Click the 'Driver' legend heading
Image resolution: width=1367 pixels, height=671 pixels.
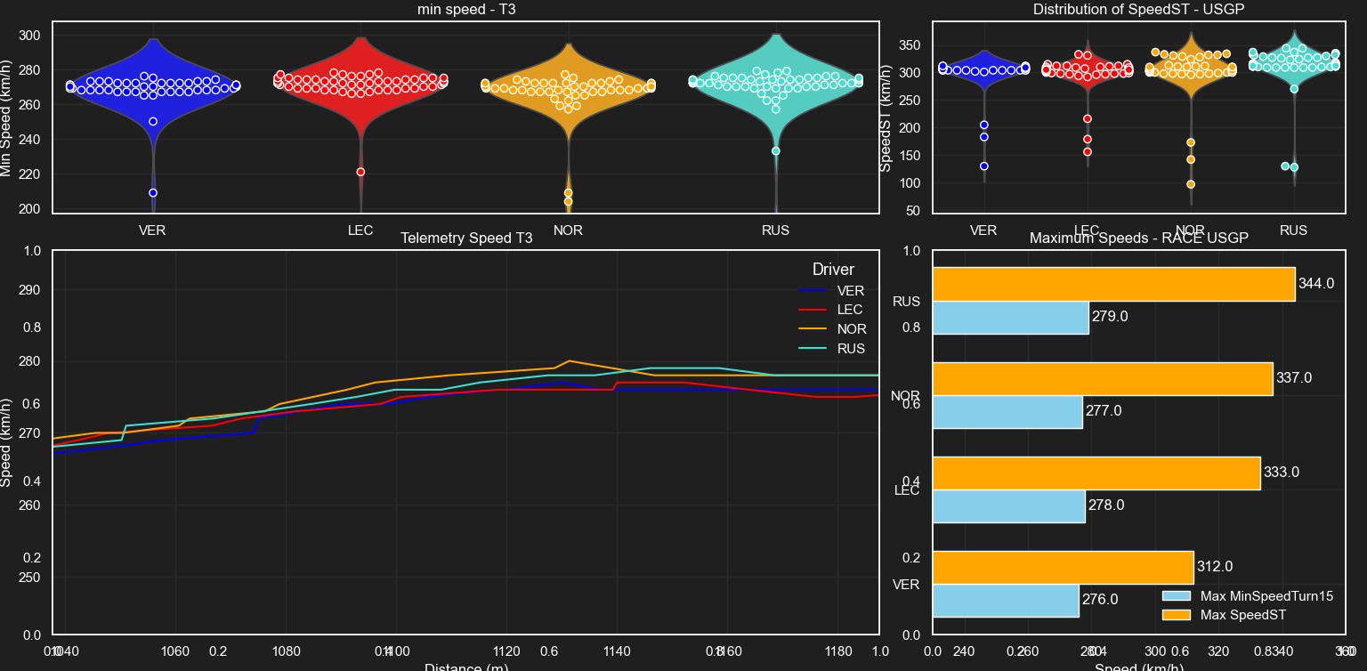[833, 270]
